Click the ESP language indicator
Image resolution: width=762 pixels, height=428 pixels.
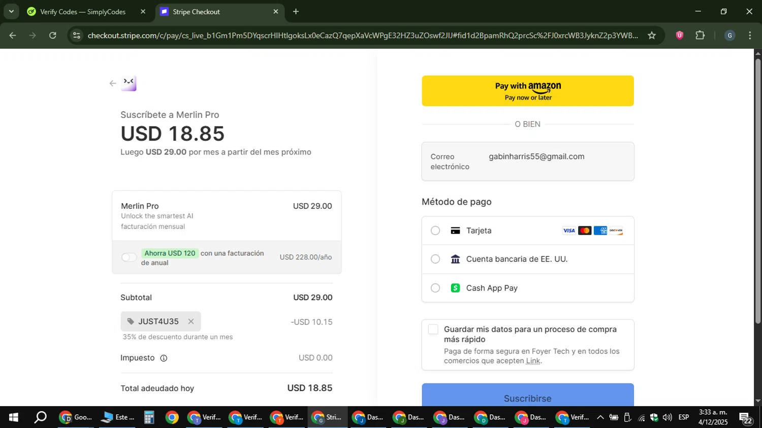click(684, 417)
